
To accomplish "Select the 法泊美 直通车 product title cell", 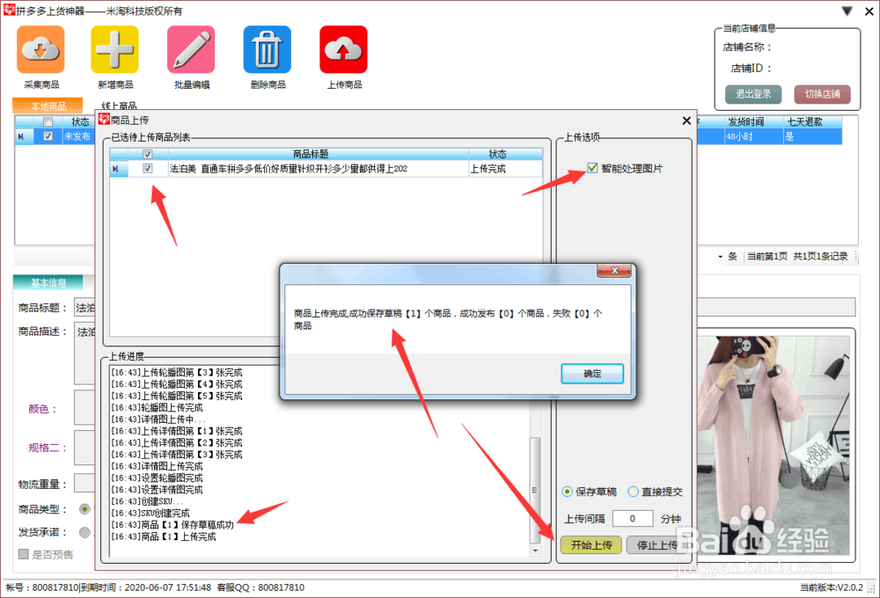I will coord(318,168).
